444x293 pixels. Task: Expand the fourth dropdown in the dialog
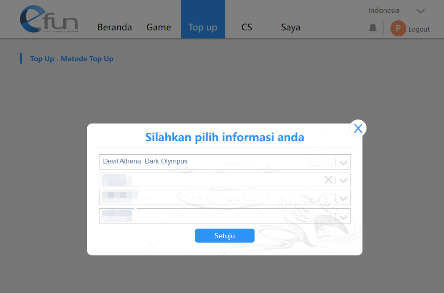tap(343, 217)
